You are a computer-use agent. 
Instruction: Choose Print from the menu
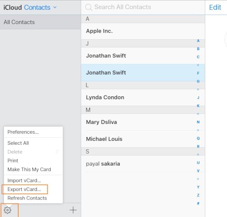tap(33, 161)
